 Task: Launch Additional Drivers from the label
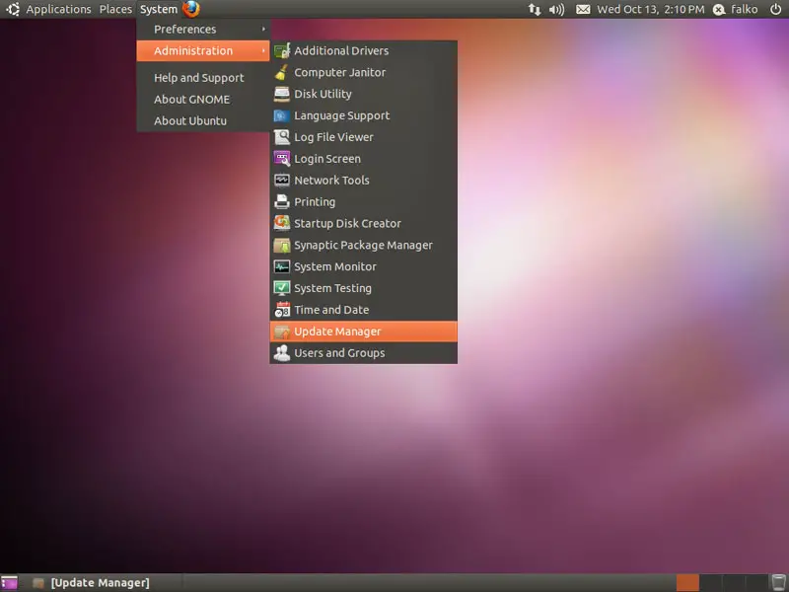pos(341,50)
